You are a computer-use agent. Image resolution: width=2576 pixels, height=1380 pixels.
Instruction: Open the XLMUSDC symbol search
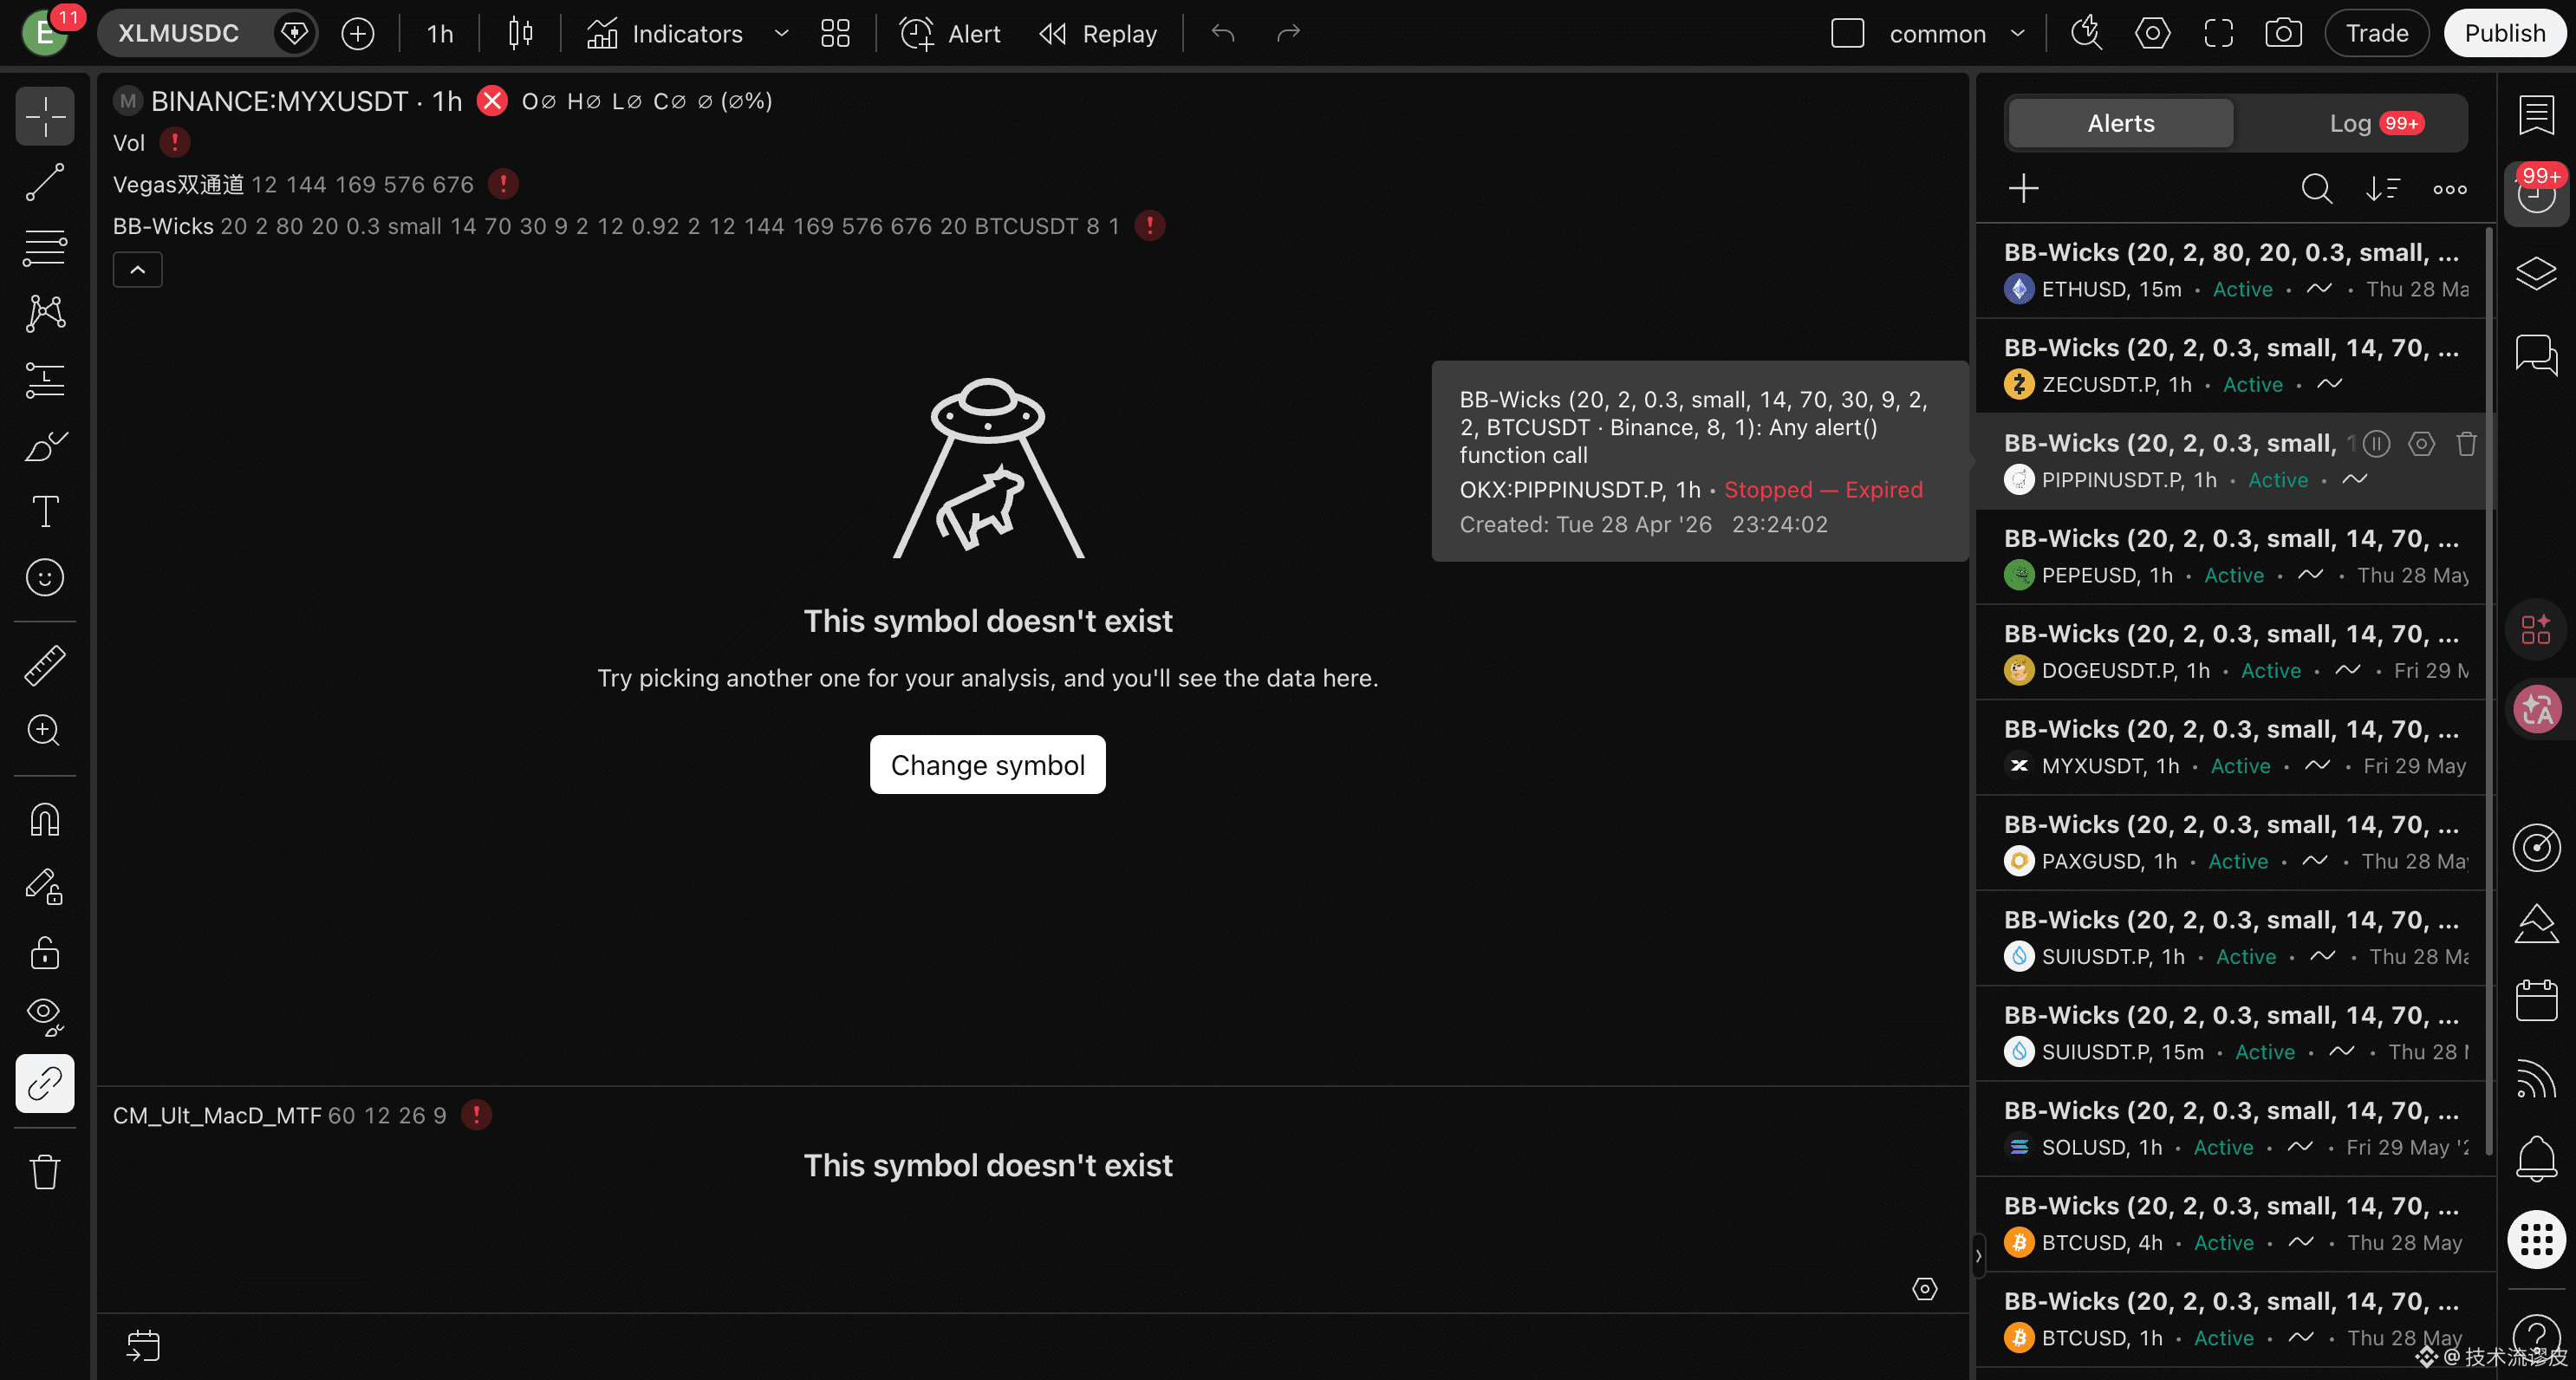point(180,33)
